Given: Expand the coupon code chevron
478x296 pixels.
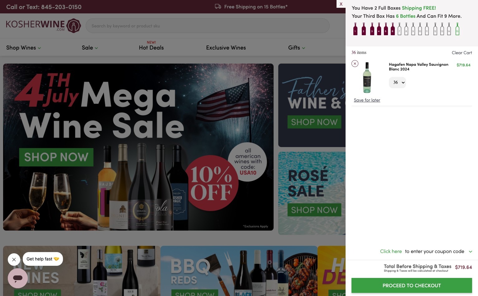Looking at the screenshot, I should coord(471,252).
